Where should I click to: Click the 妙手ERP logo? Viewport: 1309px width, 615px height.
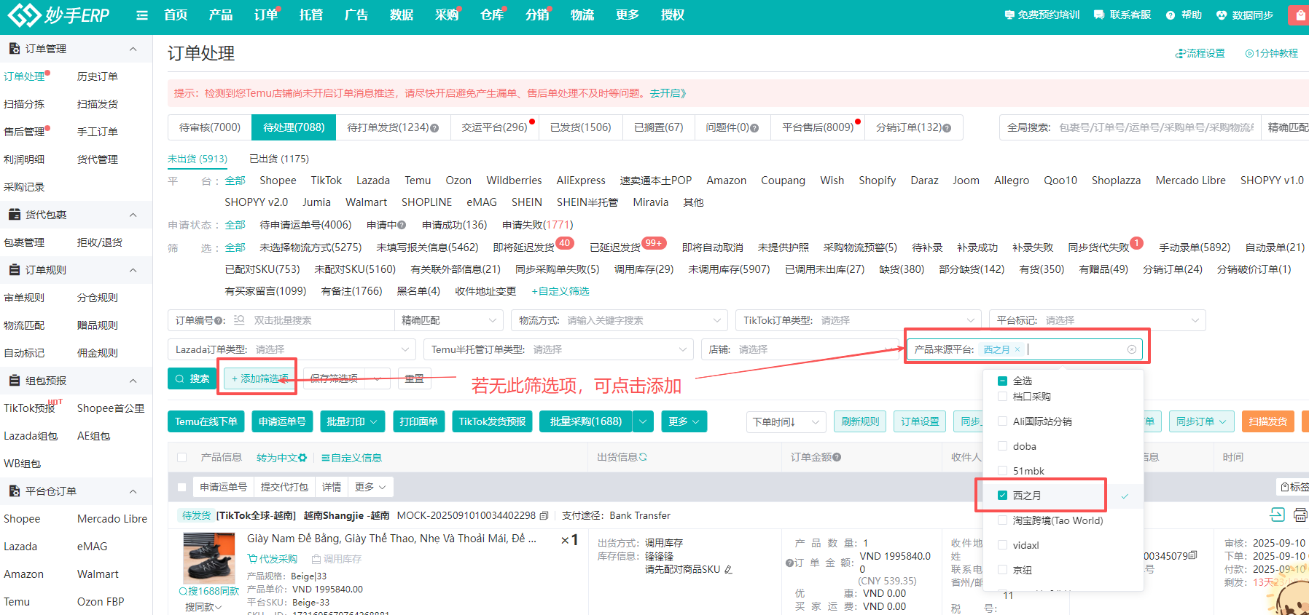(58, 15)
